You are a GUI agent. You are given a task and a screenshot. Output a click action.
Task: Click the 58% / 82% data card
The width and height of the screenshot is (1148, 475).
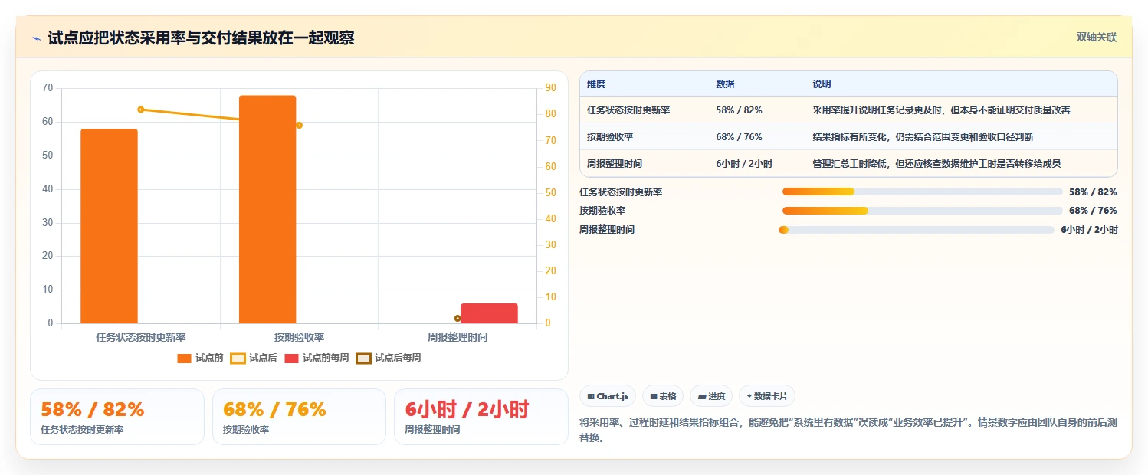pos(116,417)
